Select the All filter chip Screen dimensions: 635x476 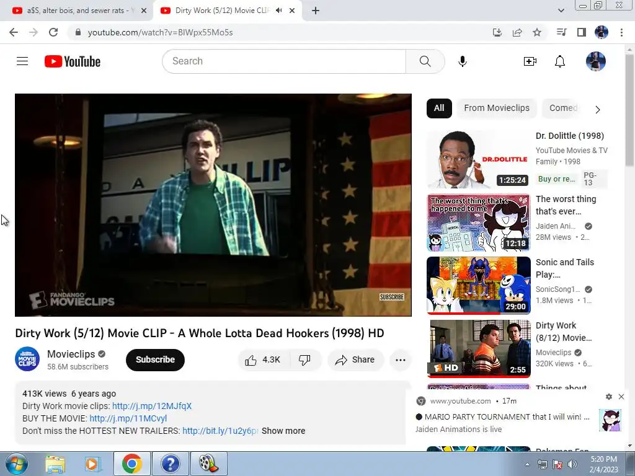439,108
